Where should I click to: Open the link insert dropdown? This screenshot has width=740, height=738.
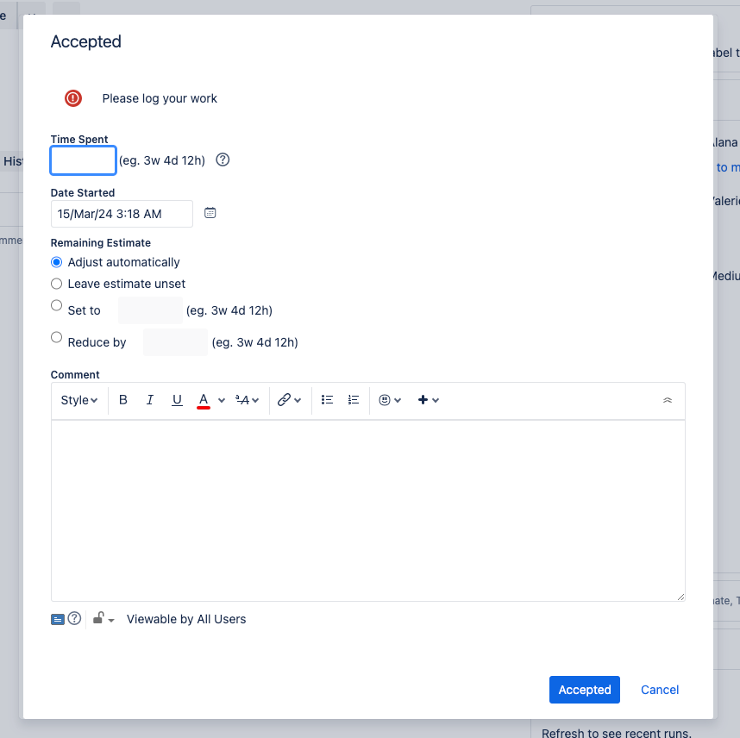[x=289, y=400]
